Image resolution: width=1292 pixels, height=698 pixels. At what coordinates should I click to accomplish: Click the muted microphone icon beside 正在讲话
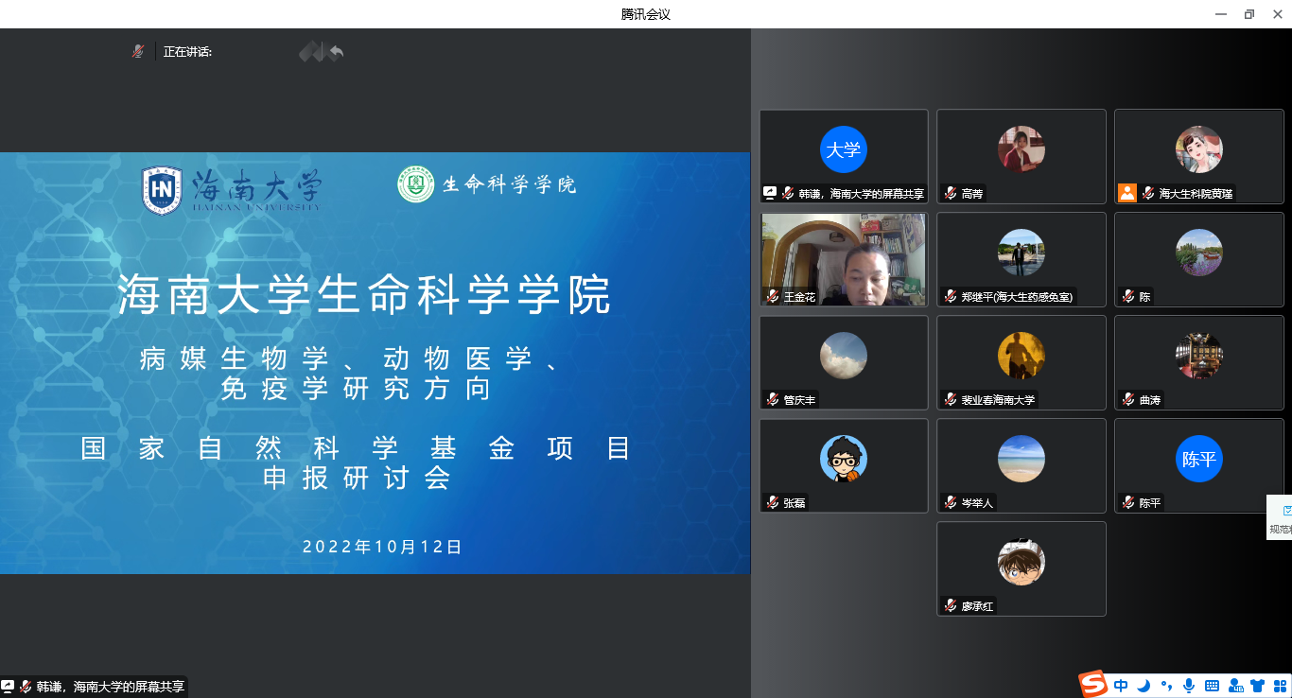point(138,51)
